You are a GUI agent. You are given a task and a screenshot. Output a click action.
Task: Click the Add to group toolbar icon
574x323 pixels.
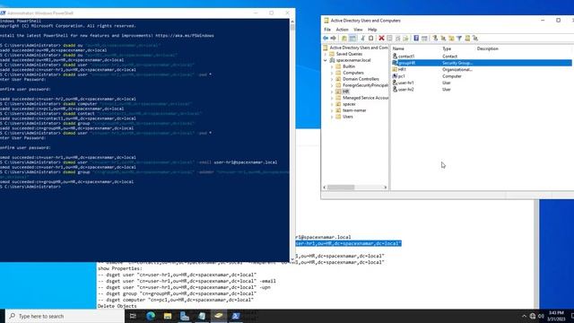[x=475, y=38]
